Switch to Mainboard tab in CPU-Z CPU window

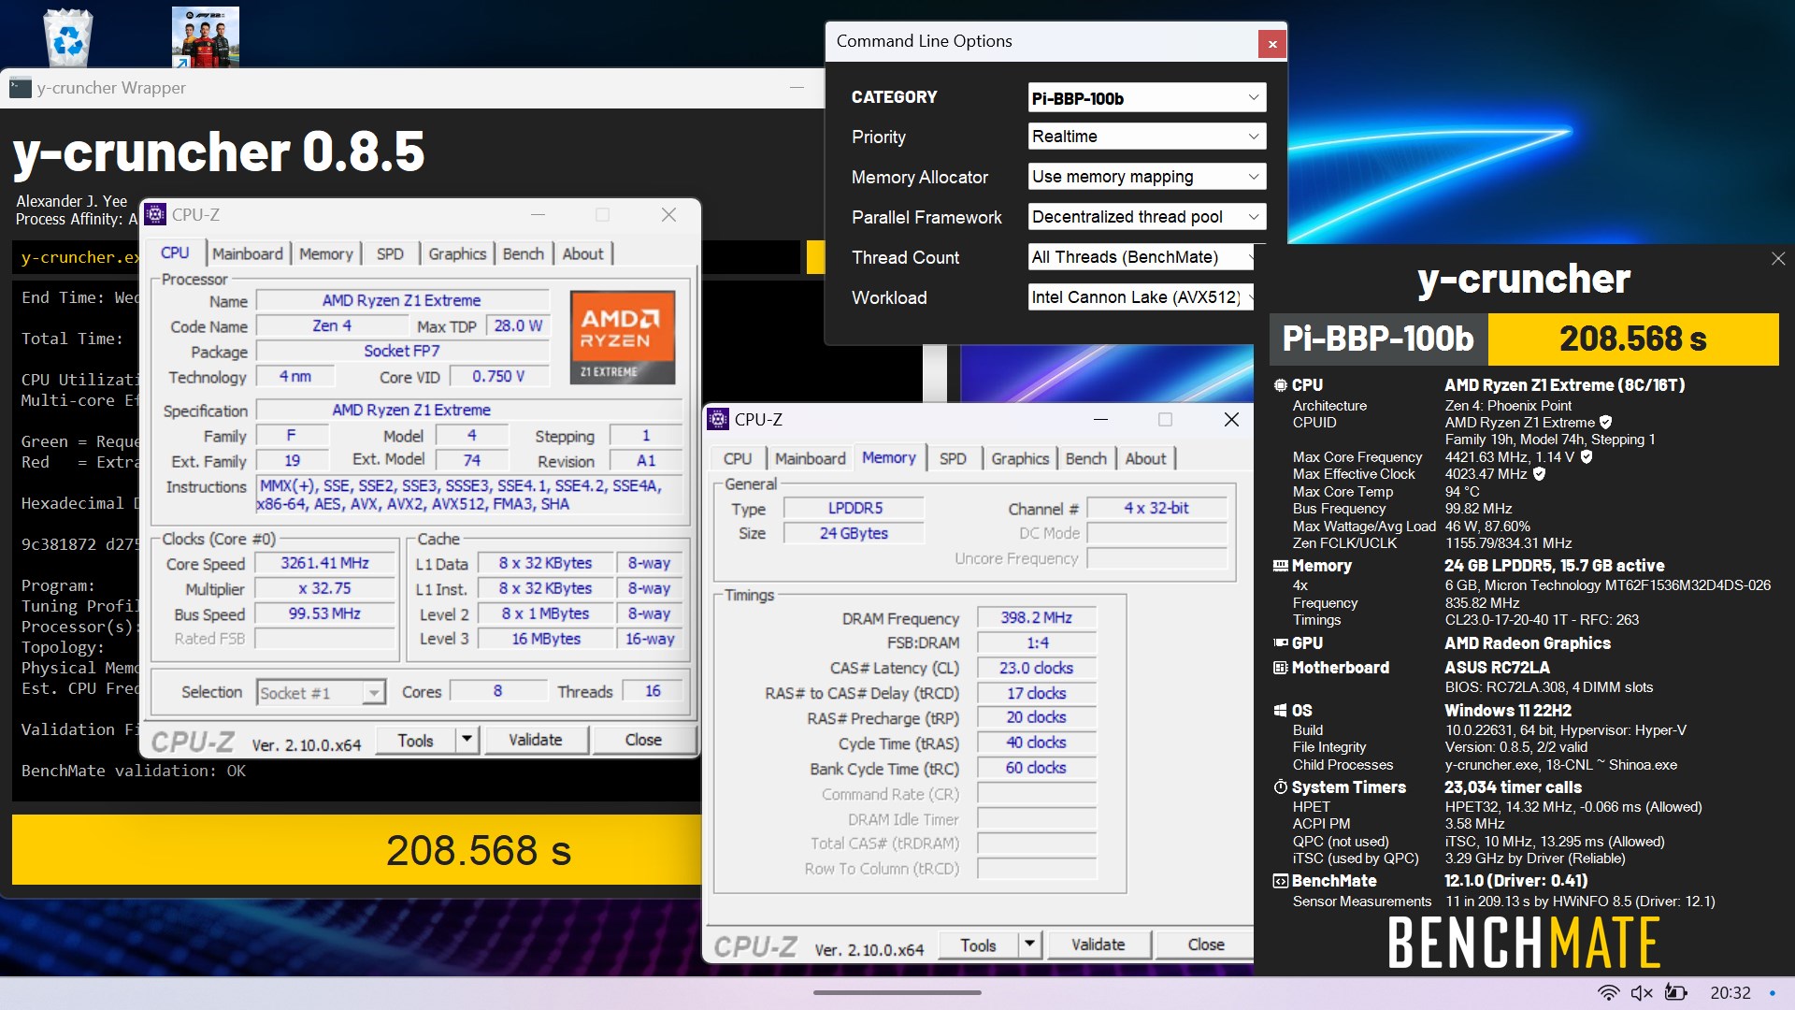[247, 253]
